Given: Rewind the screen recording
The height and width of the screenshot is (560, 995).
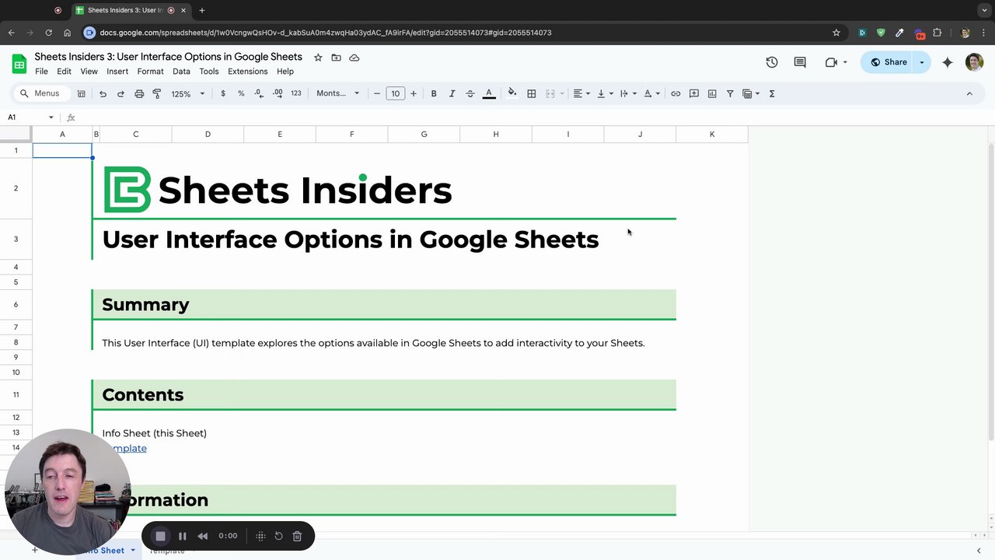Looking at the screenshot, I should click(x=203, y=536).
